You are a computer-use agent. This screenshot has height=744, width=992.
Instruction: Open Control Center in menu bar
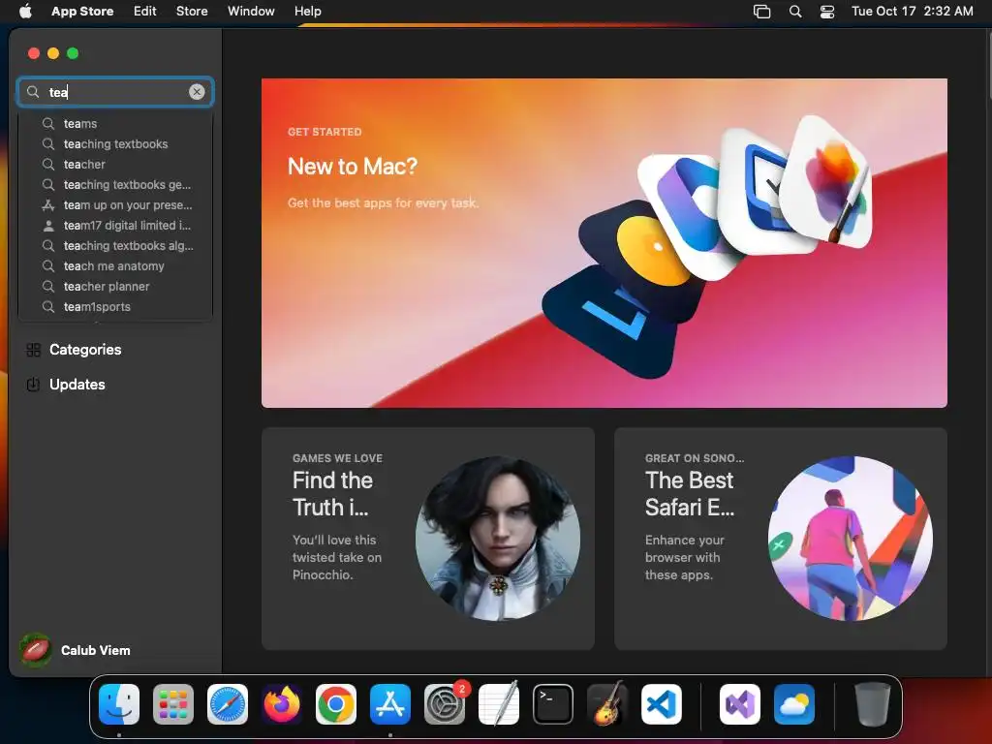click(x=827, y=12)
